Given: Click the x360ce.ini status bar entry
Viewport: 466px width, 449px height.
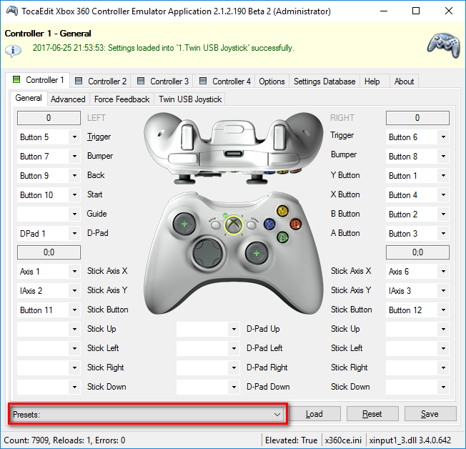Looking at the screenshot, I should coord(344,440).
